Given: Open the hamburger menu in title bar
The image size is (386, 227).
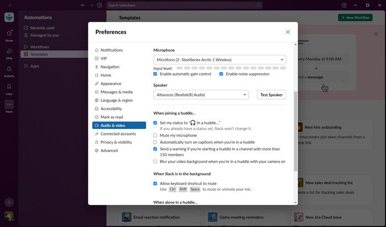Looking at the screenshot, I should (10, 5).
